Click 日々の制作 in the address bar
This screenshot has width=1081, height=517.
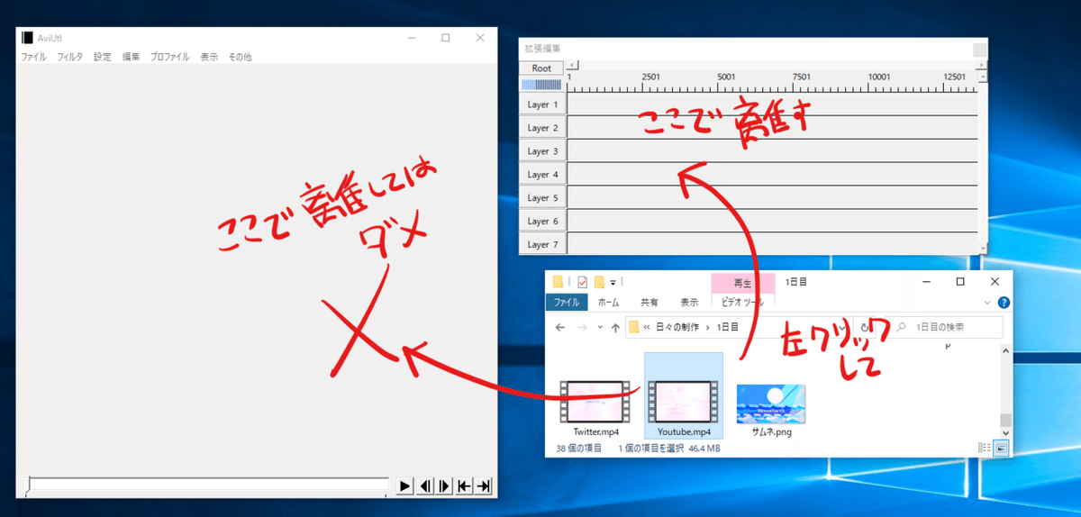[679, 327]
